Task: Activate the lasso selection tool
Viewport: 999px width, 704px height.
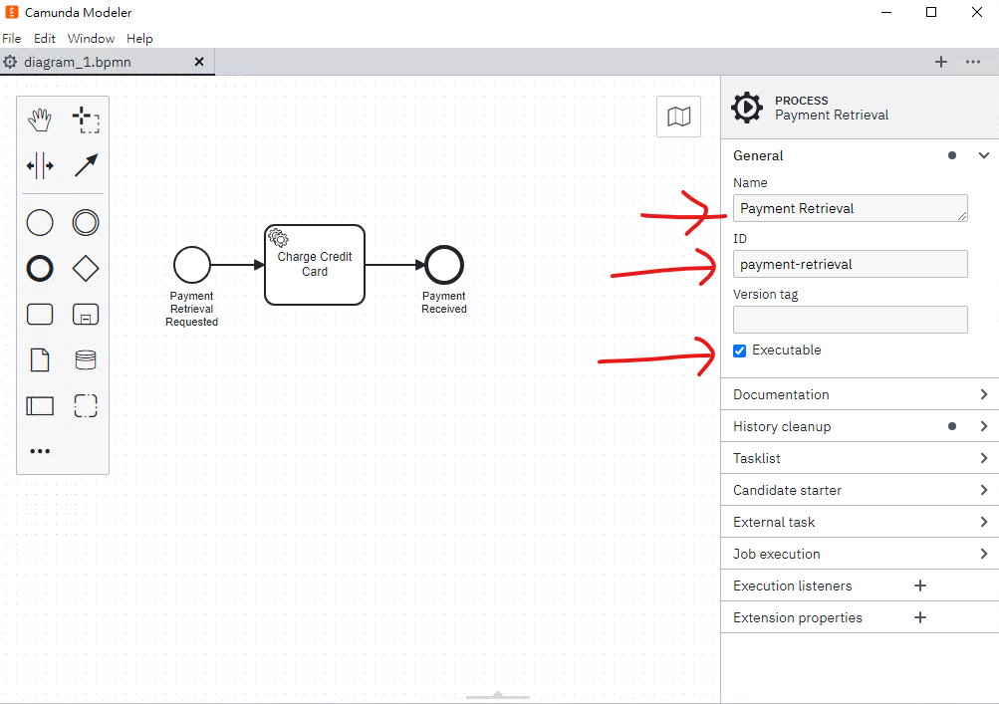Action: point(86,119)
